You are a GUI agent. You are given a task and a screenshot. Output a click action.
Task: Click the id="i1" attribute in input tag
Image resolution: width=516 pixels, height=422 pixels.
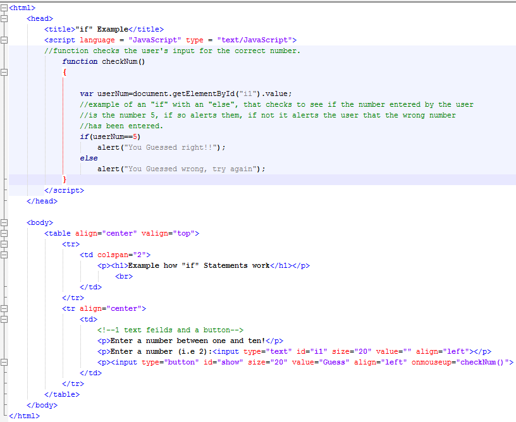312,352
